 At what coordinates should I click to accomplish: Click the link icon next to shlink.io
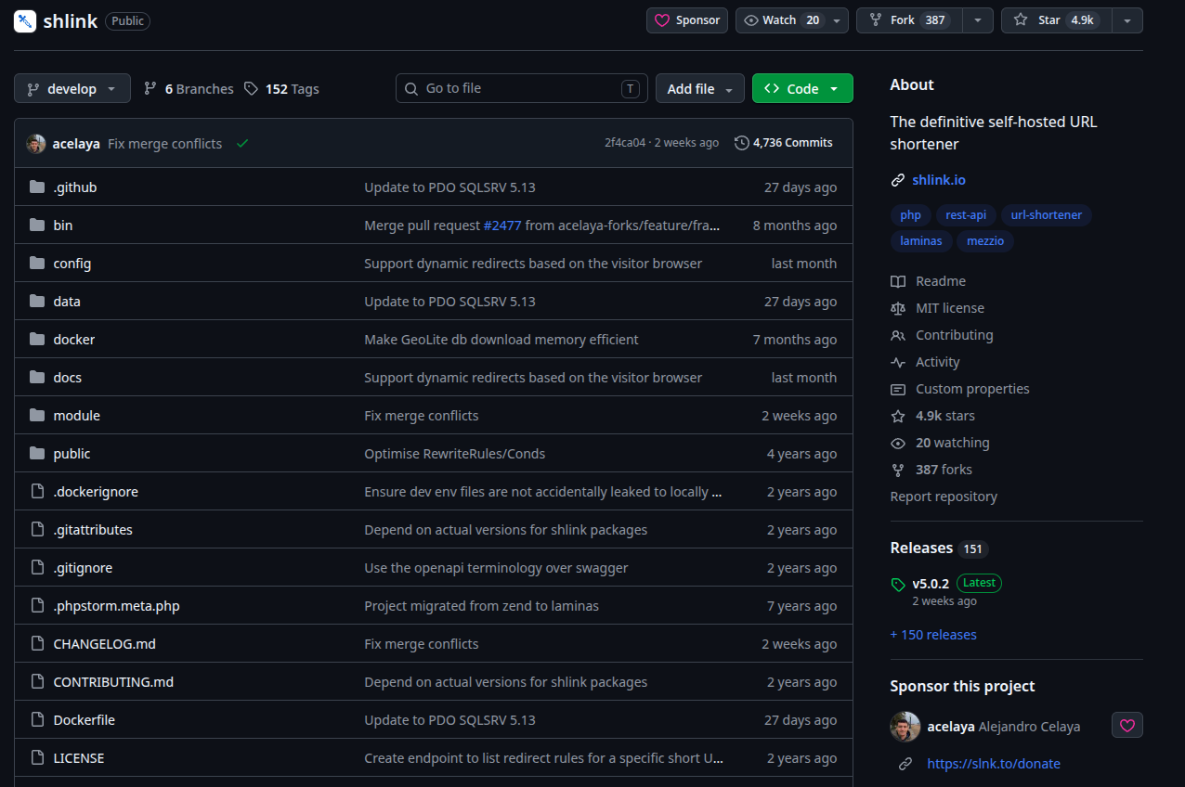897,180
